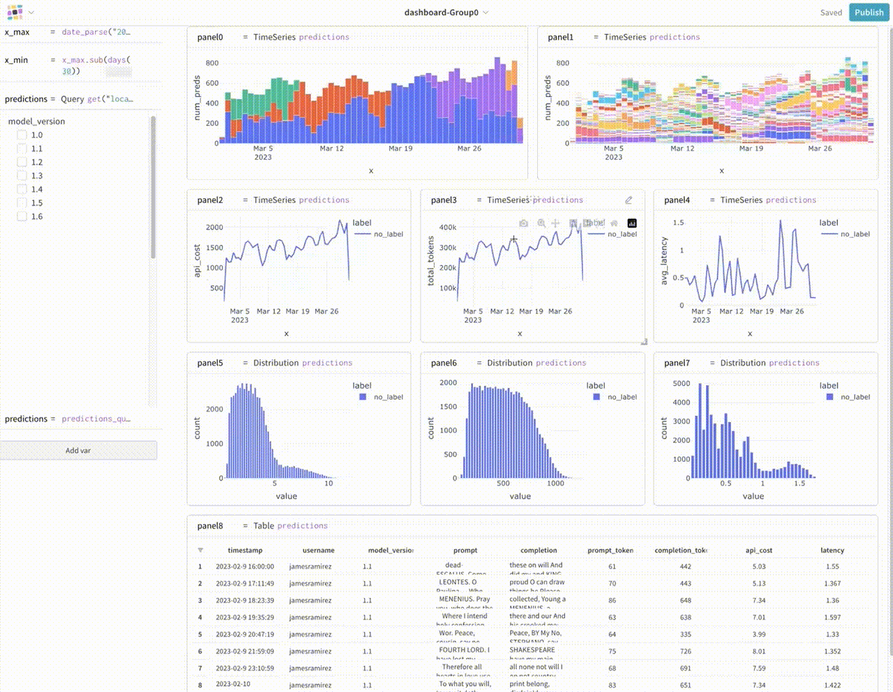Open panel8 Table type selector
The image size is (893, 692).
click(264, 526)
